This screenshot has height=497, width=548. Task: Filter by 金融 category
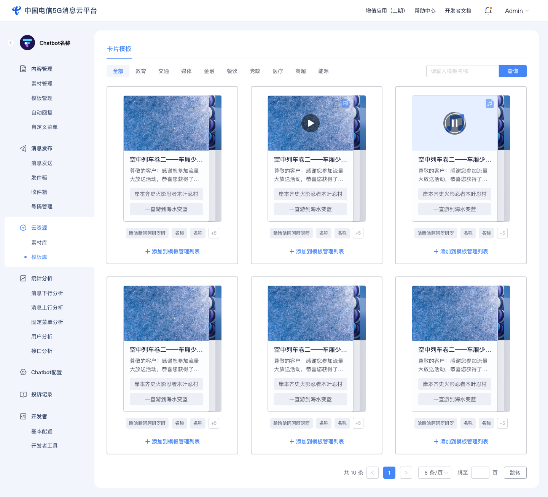point(209,71)
